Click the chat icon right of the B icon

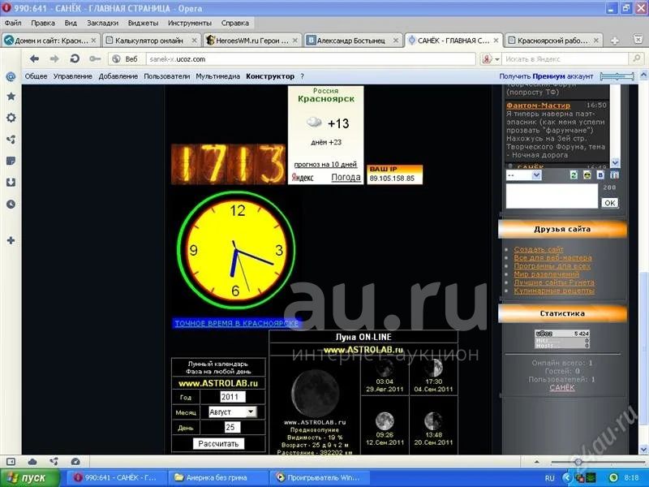point(615,175)
